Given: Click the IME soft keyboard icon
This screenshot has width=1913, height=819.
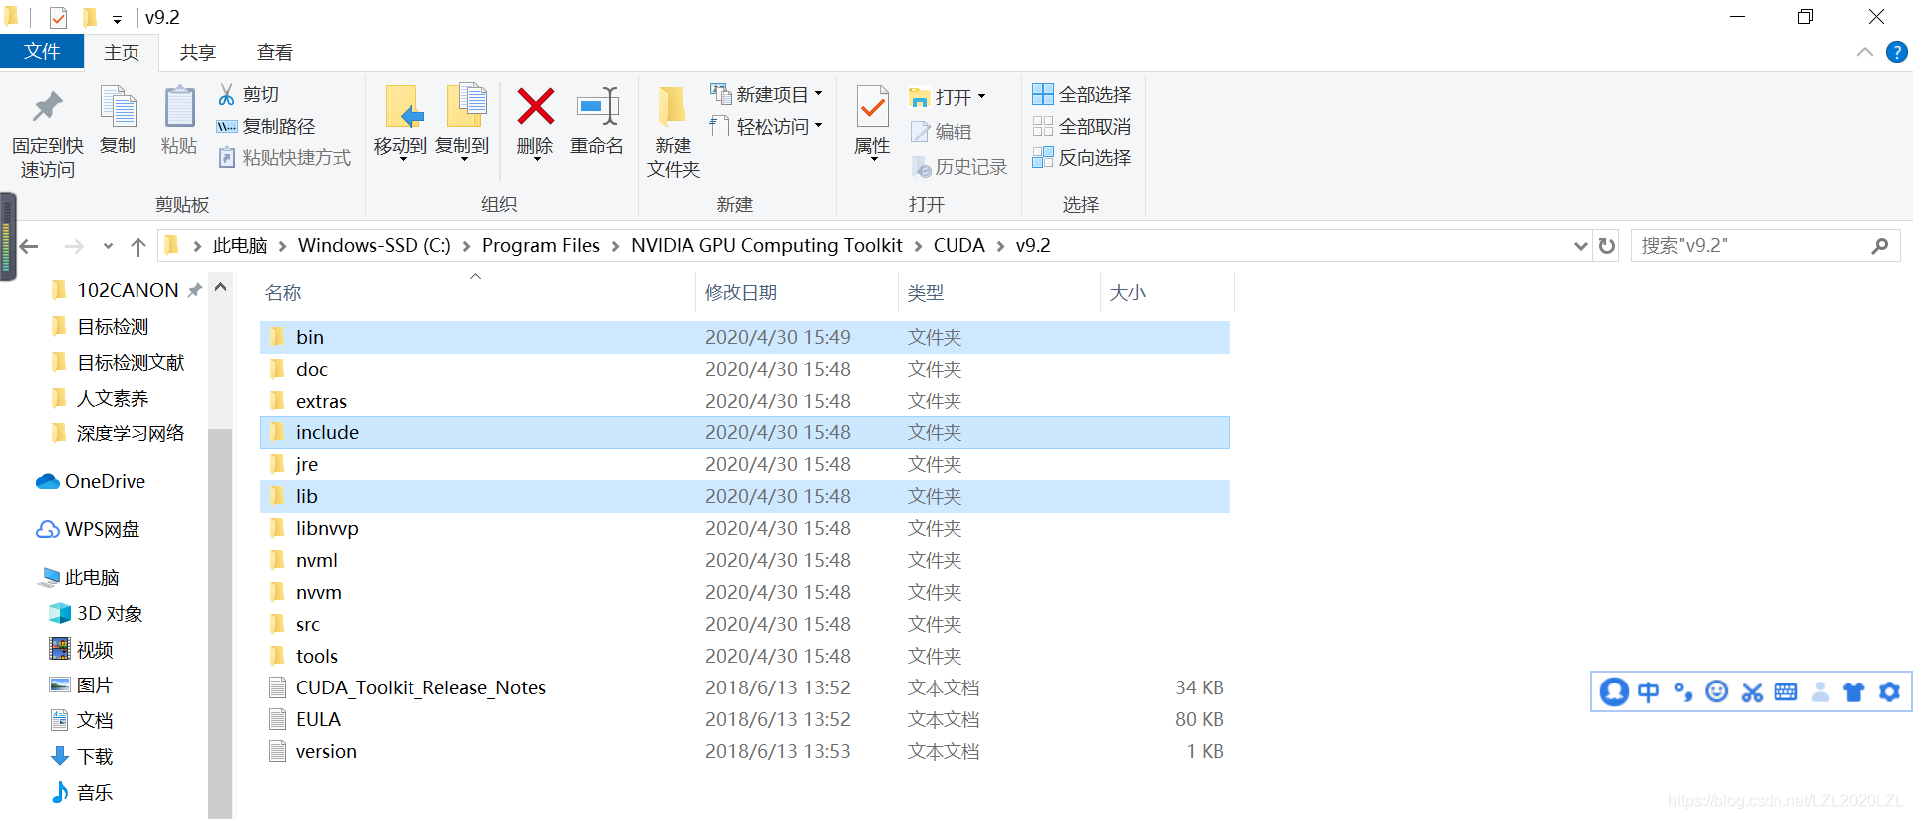Looking at the screenshot, I should click(1786, 691).
